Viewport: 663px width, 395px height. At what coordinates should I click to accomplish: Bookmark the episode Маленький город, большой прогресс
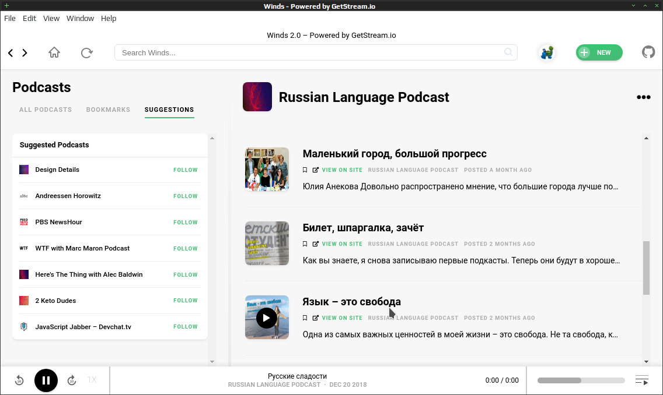coord(305,170)
